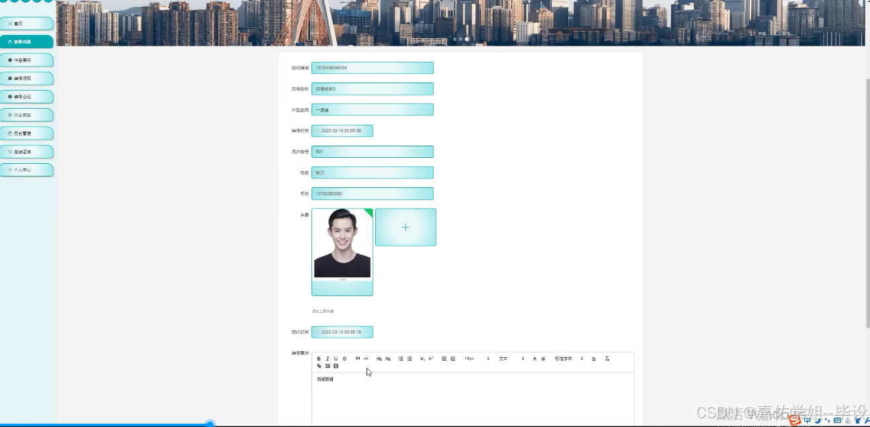The width and height of the screenshot is (870, 427).
Task: Apply subscript formatting
Action: [423, 359]
